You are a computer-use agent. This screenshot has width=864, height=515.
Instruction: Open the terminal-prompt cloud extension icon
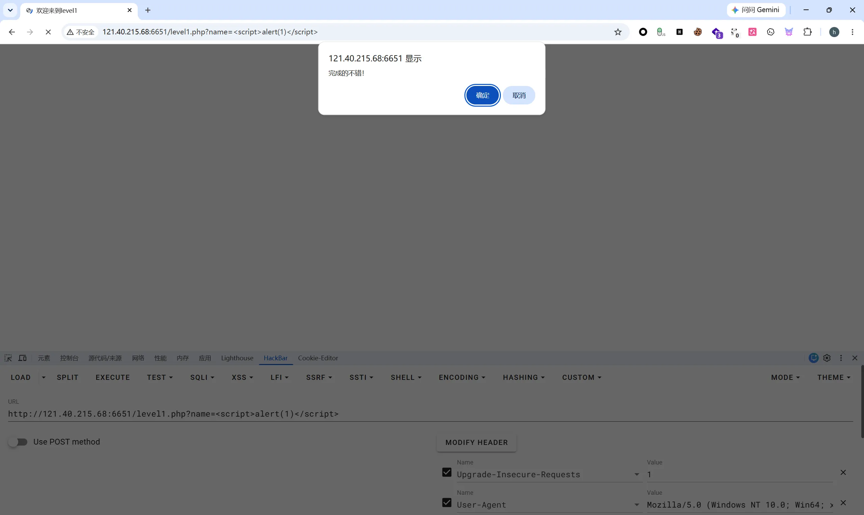[771, 32]
